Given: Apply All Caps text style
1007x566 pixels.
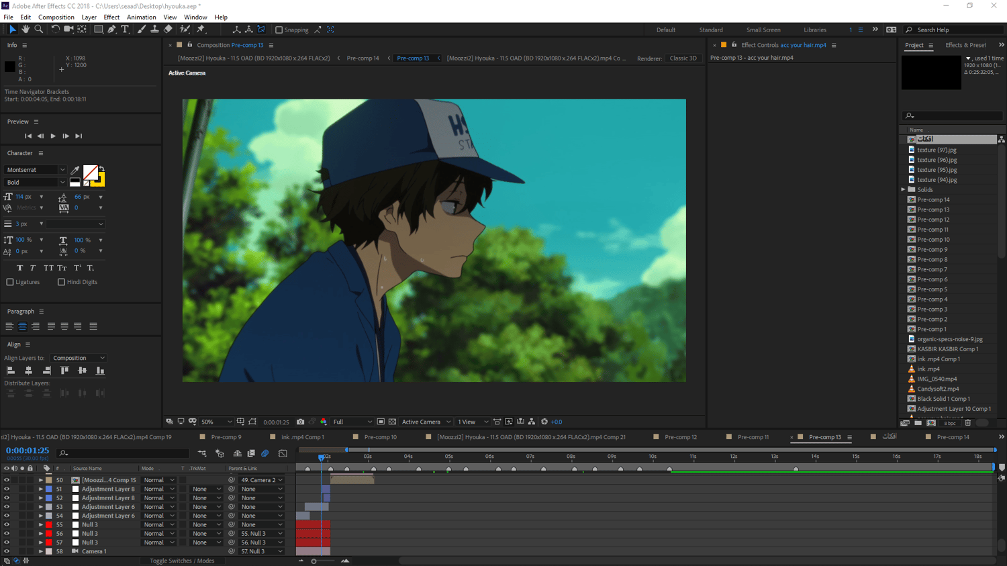Looking at the screenshot, I should (48, 268).
